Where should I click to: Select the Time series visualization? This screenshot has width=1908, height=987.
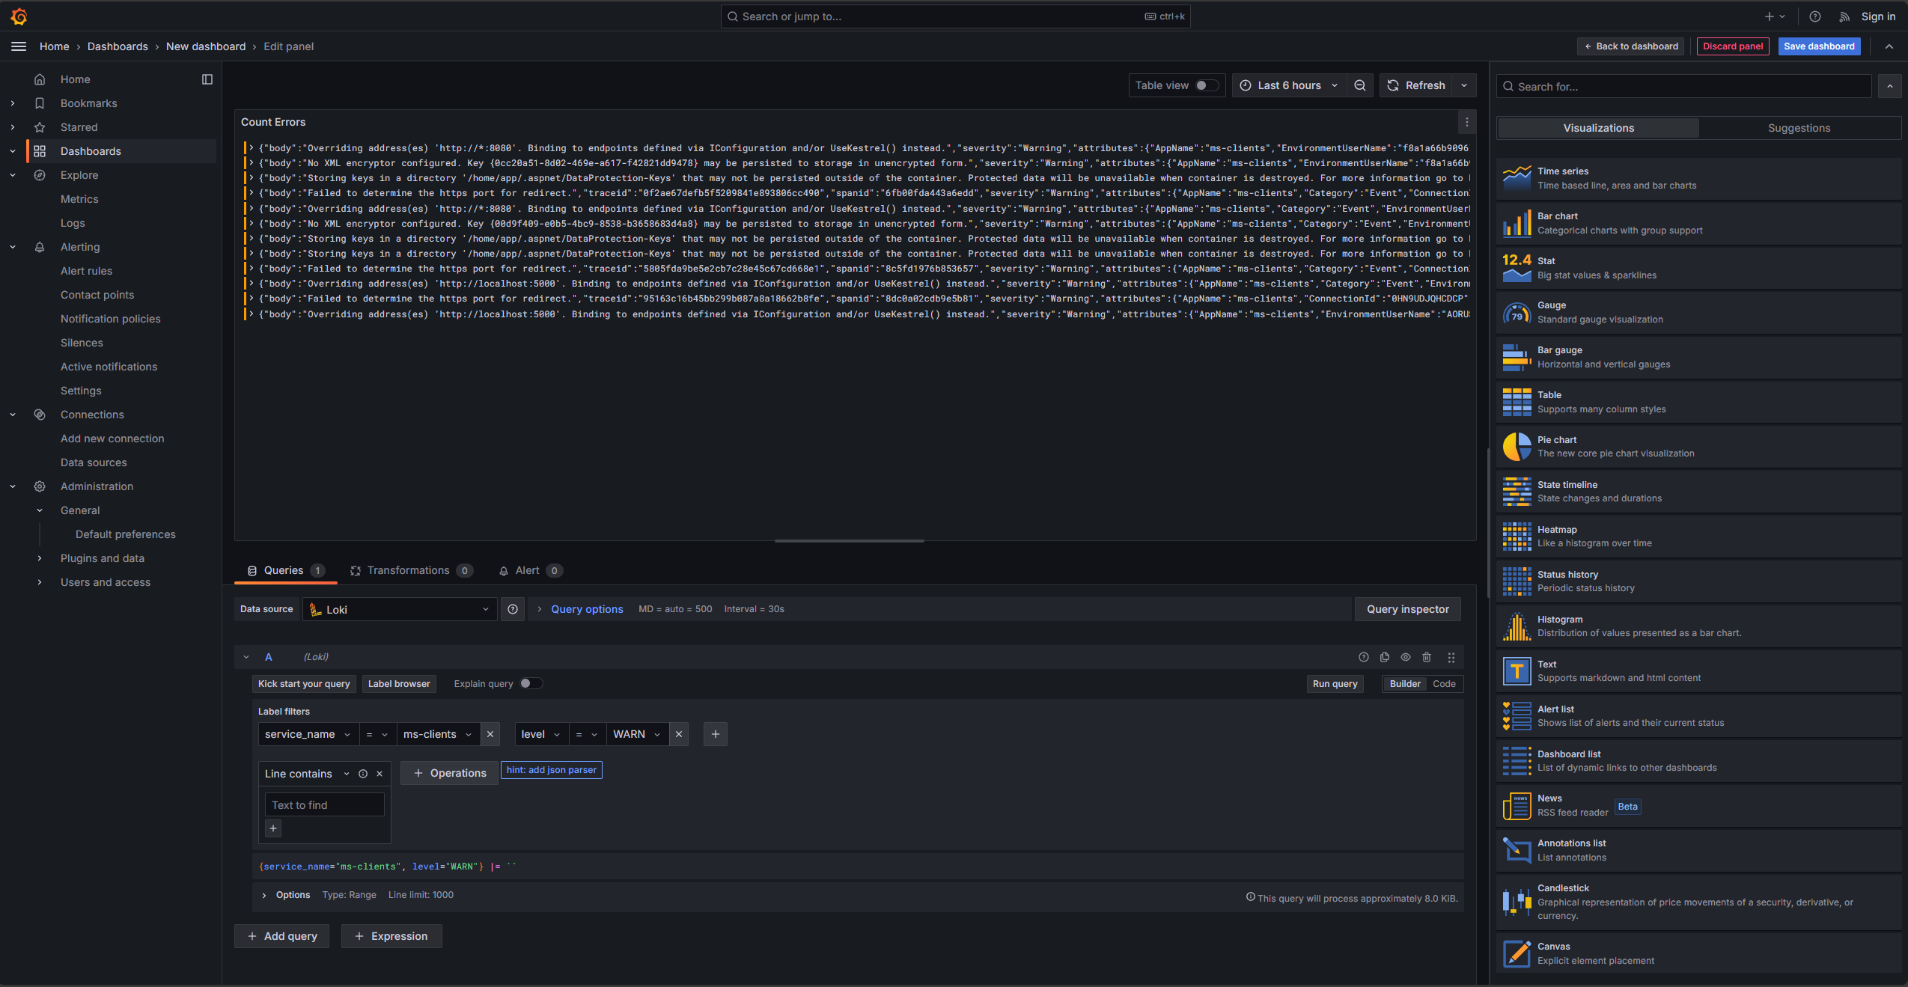1698,178
